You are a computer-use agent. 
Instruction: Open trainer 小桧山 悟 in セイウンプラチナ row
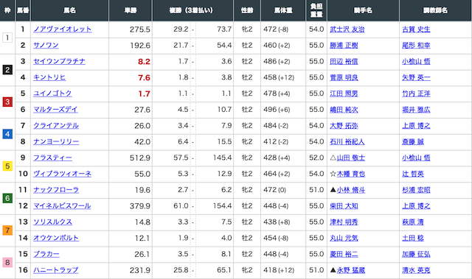tap(416, 62)
